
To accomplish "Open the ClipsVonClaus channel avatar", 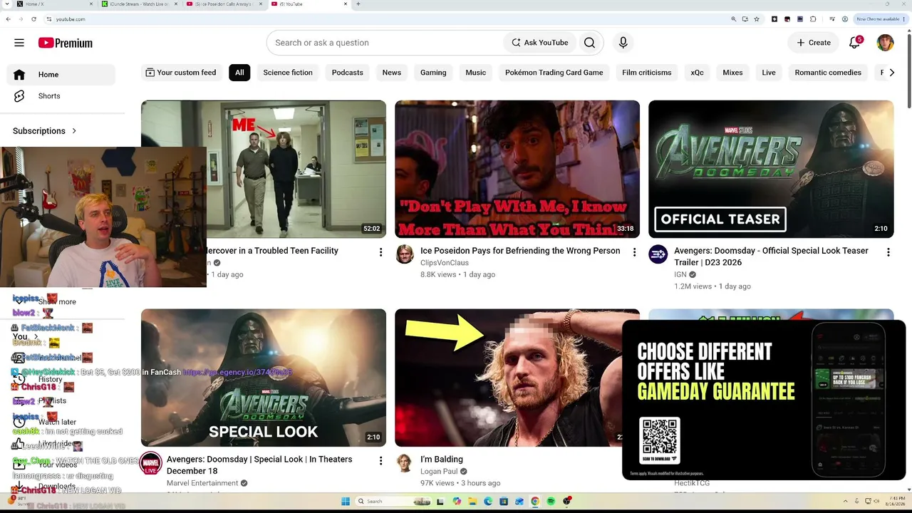I will 405,254.
